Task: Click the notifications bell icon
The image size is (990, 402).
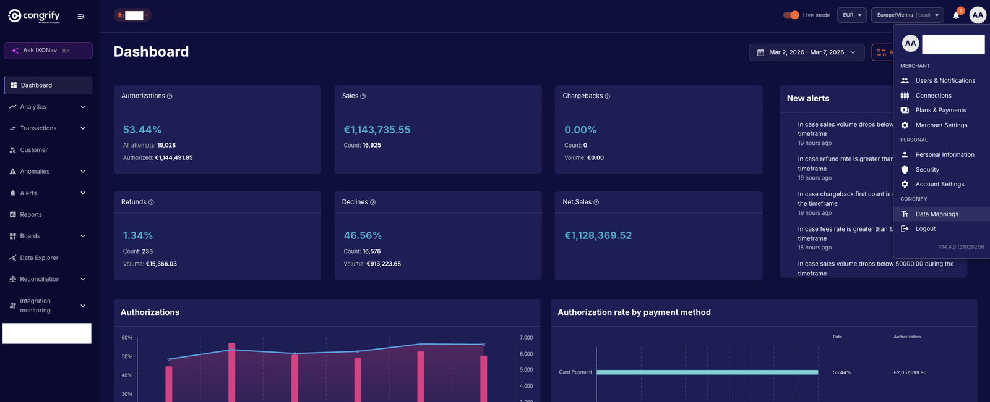Action: [957, 15]
